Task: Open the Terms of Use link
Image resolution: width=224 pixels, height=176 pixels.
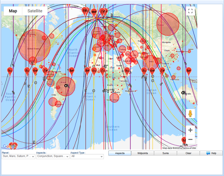Action: [189, 148]
